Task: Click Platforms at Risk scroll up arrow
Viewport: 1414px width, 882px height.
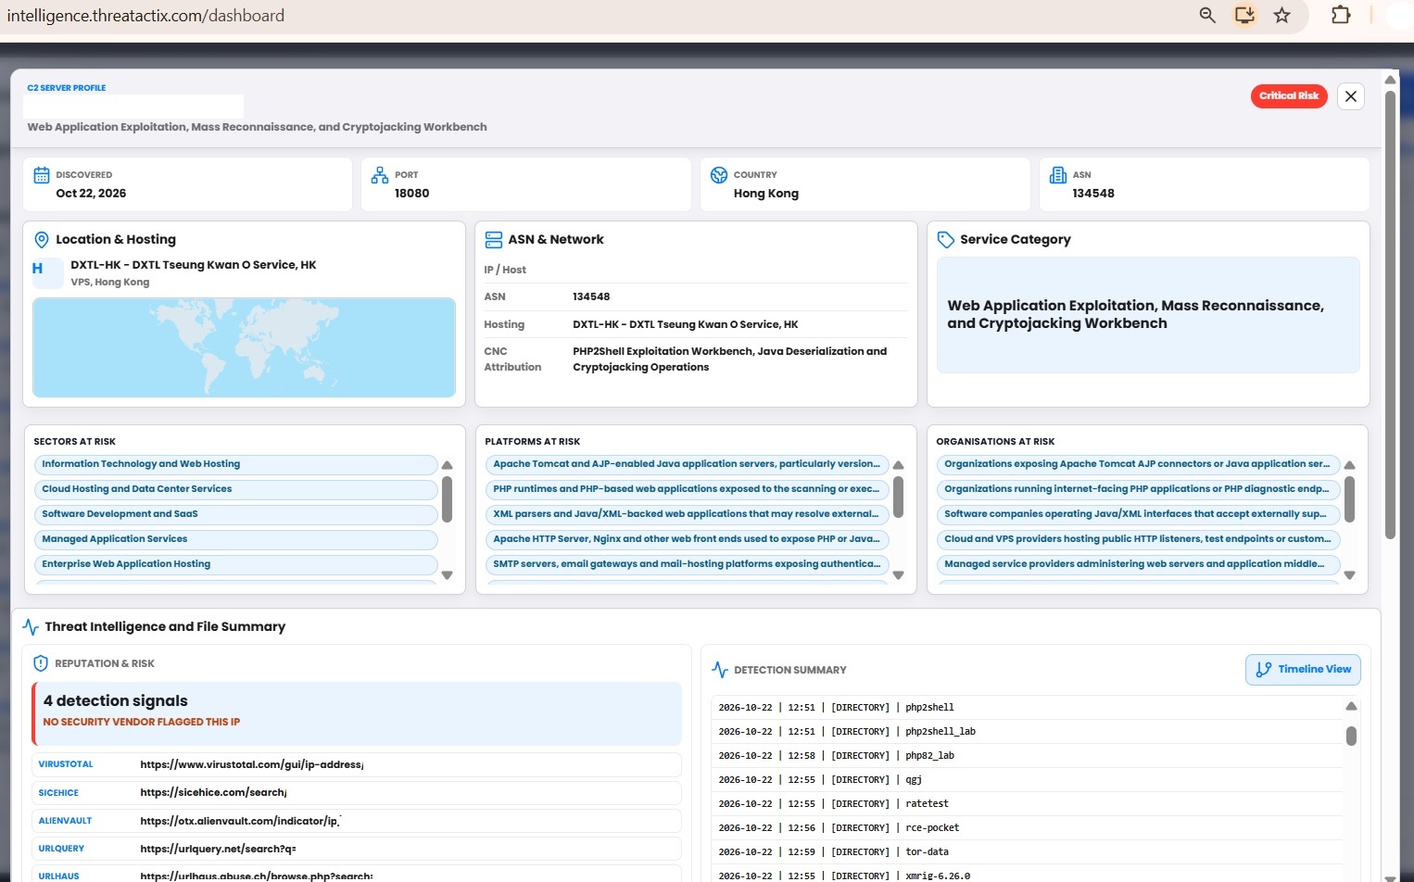Action: click(898, 466)
